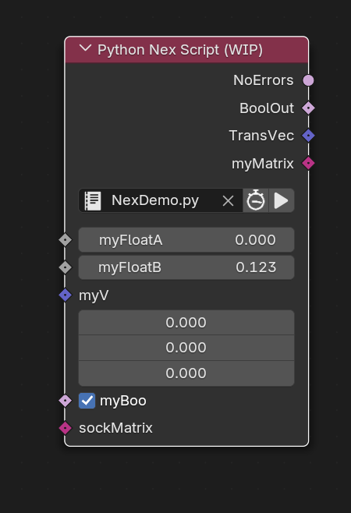Screen dimensions: 351x513
Task: Click the BoolOut output socket
Action: pyautogui.click(x=308, y=108)
